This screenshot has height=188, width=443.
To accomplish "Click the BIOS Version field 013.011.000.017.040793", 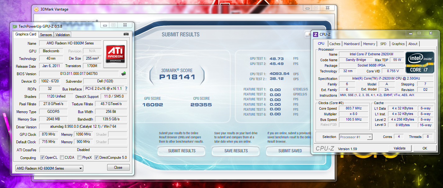I will pos(79,74).
